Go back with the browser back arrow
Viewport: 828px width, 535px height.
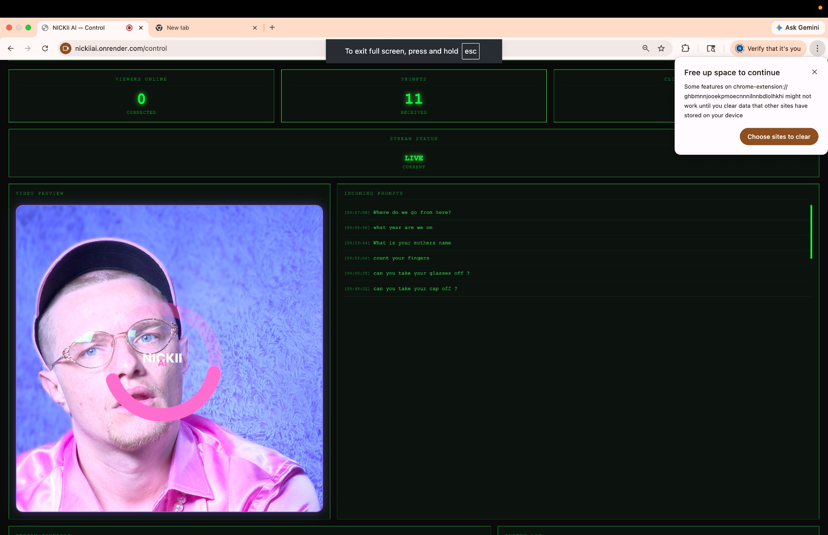(x=11, y=48)
